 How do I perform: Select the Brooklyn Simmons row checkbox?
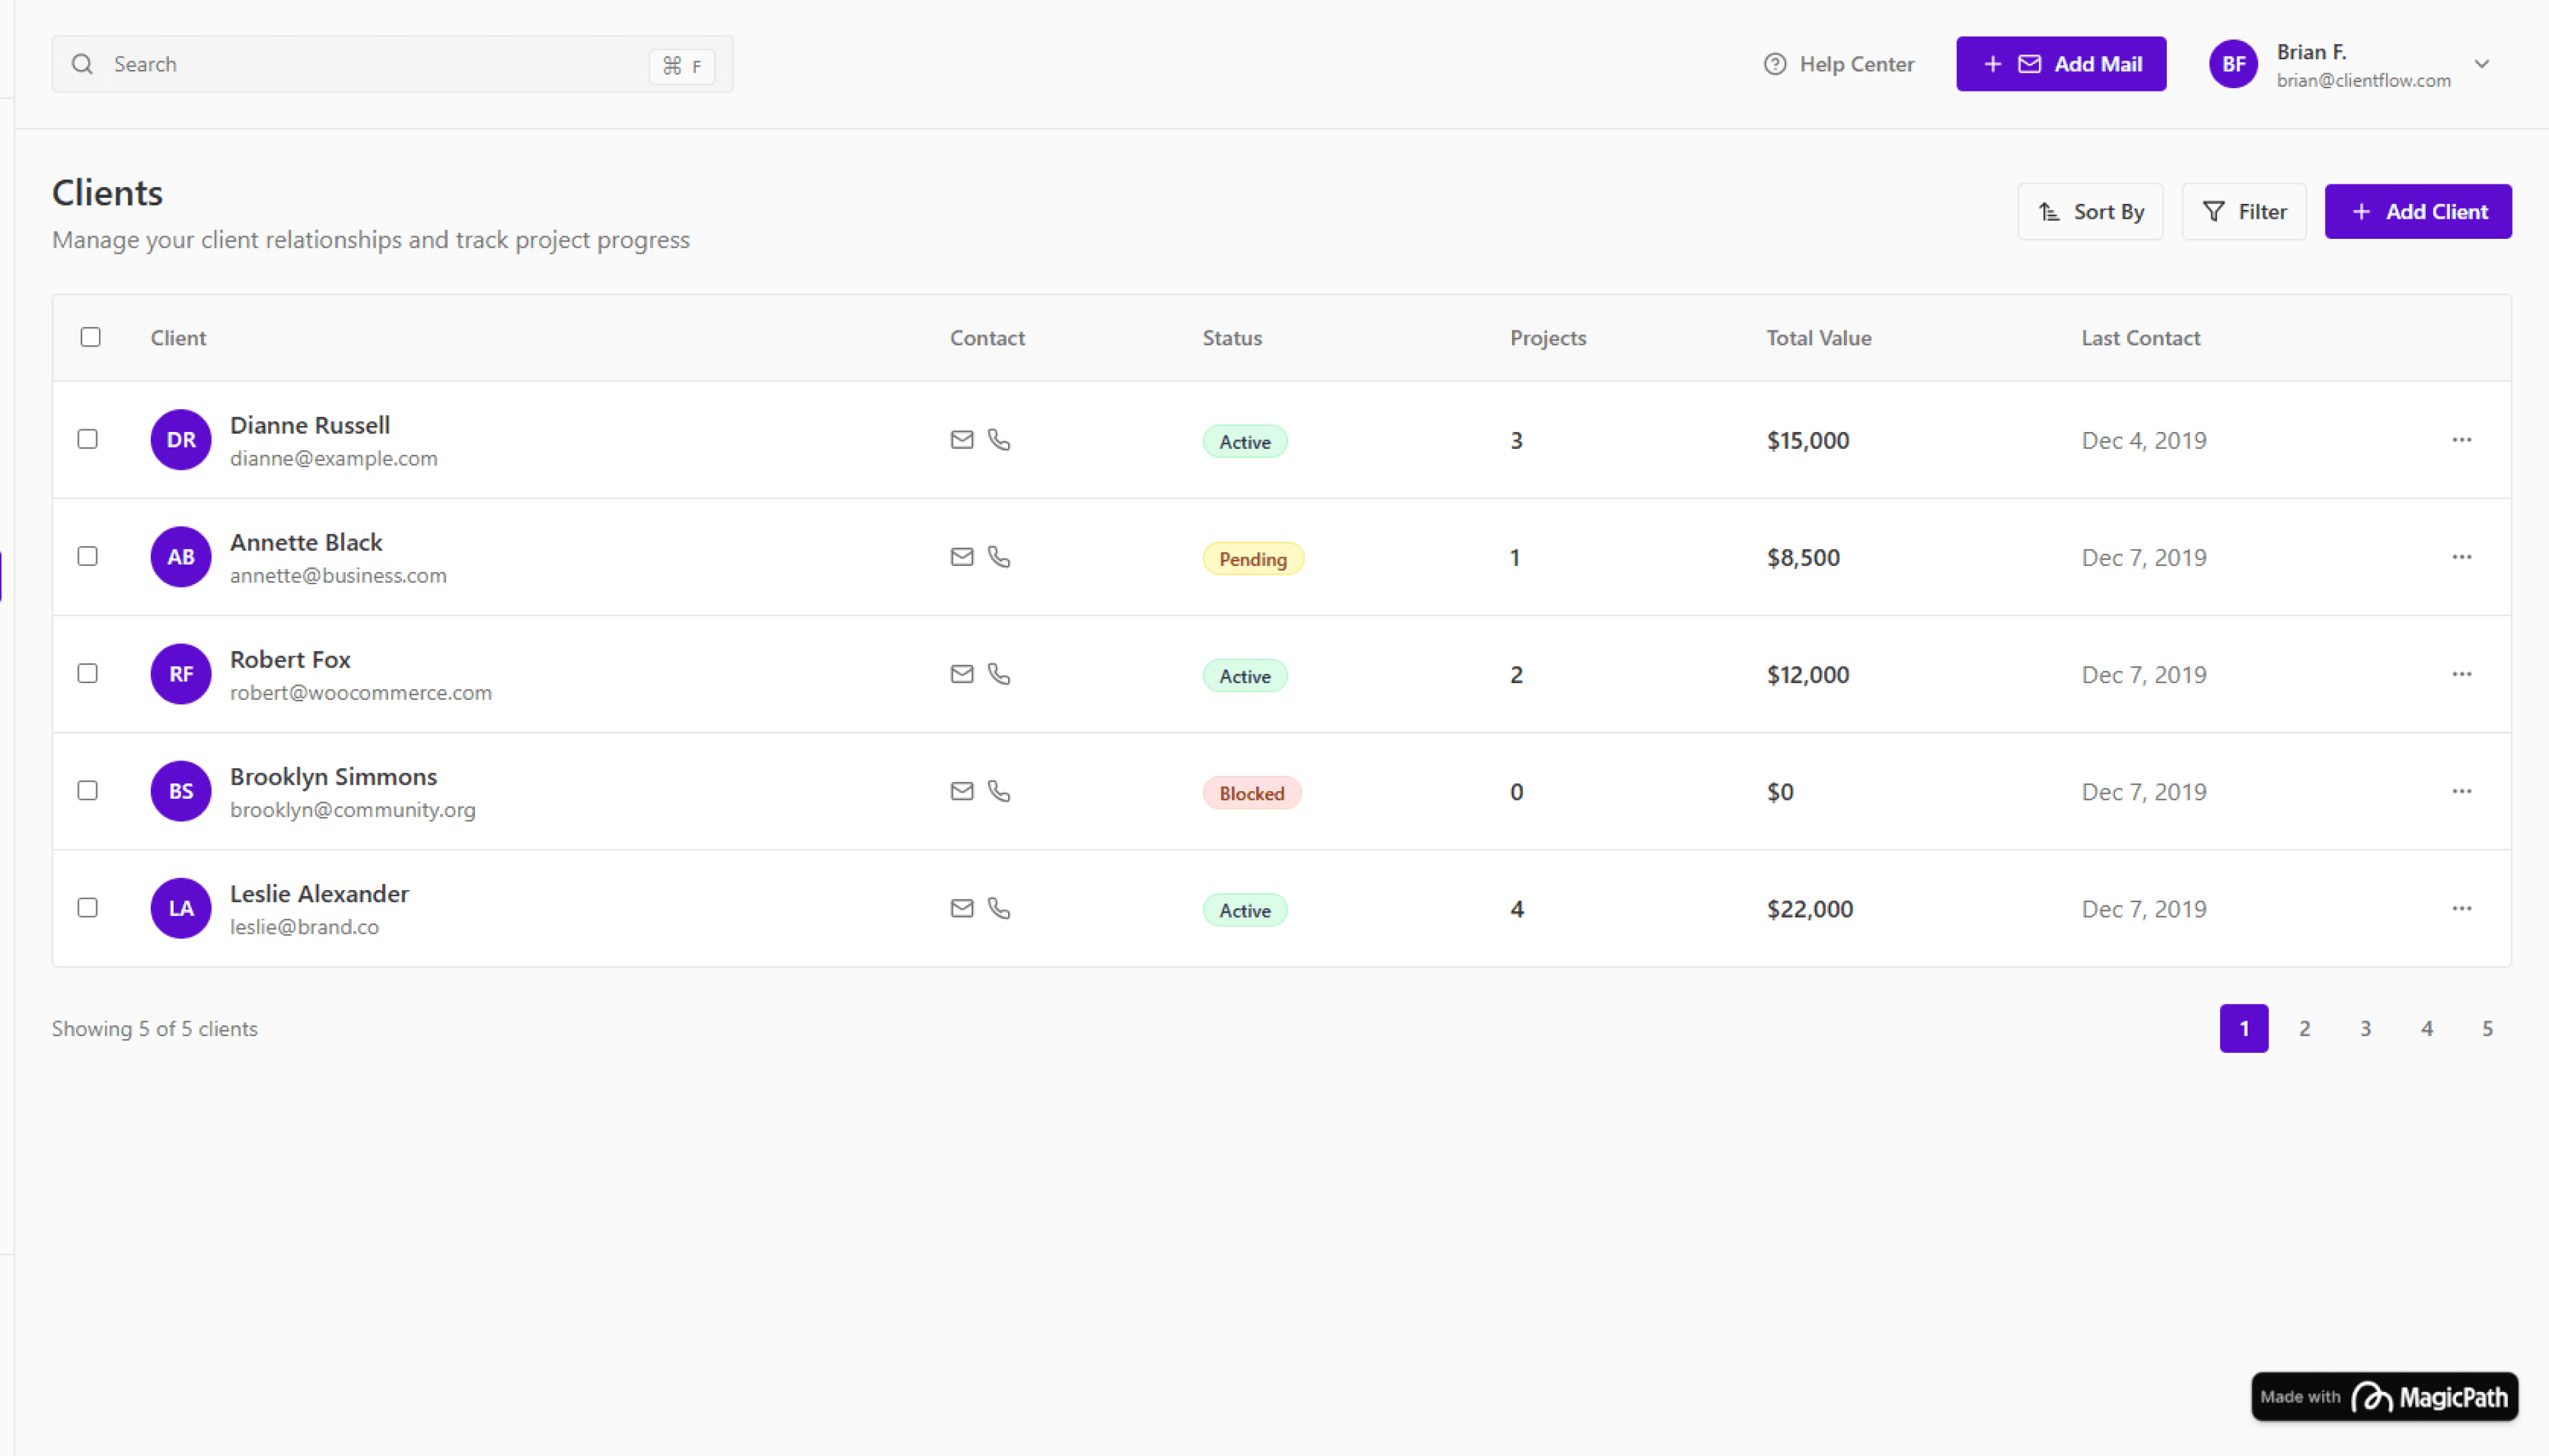pos(88,790)
